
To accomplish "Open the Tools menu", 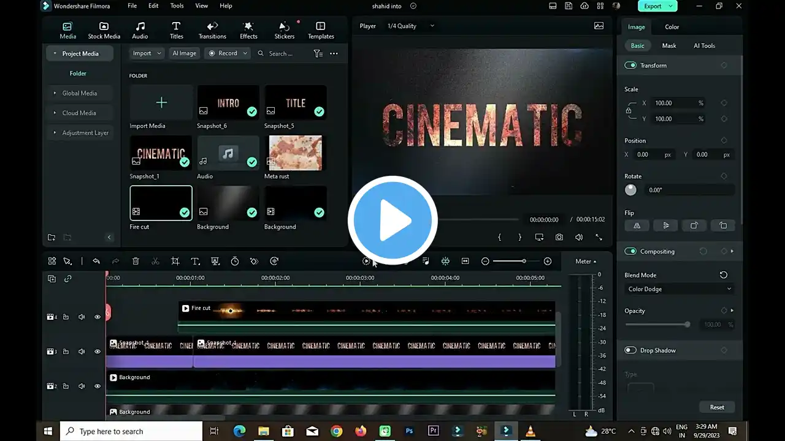I will tap(177, 6).
